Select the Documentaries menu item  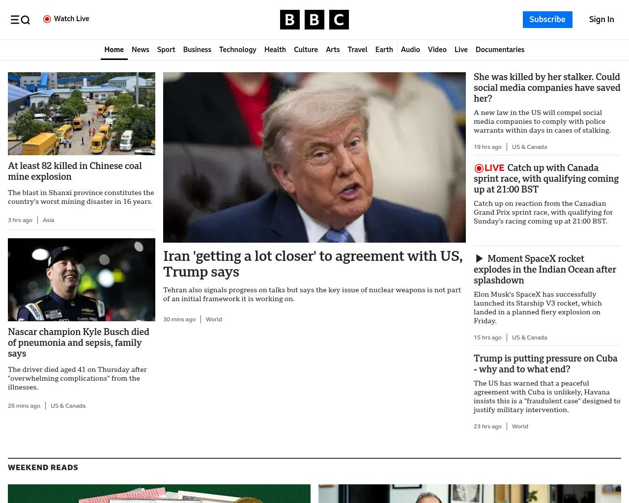[500, 50]
